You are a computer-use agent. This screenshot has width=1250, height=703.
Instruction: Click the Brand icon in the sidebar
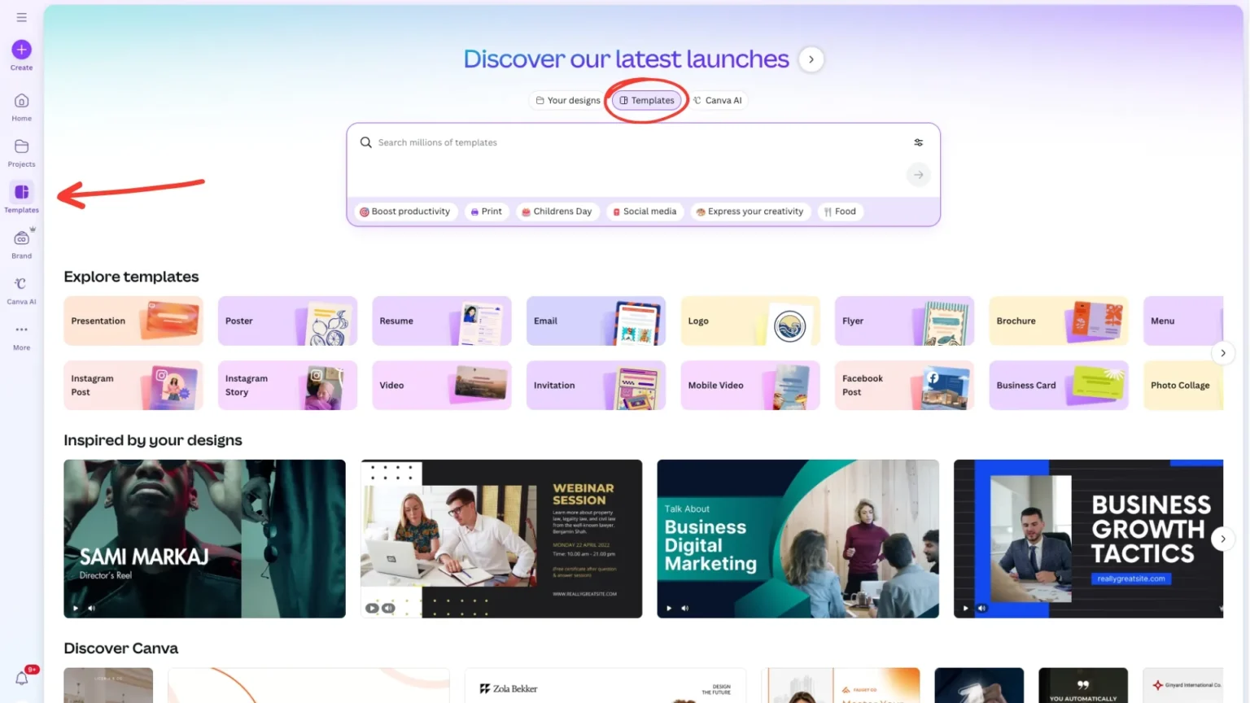point(20,238)
